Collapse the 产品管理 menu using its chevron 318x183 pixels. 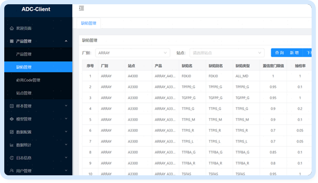pos(66,41)
